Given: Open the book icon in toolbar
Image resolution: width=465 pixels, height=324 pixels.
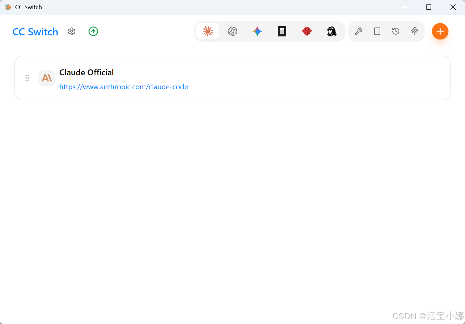Looking at the screenshot, I should click(x=377, y=31).
